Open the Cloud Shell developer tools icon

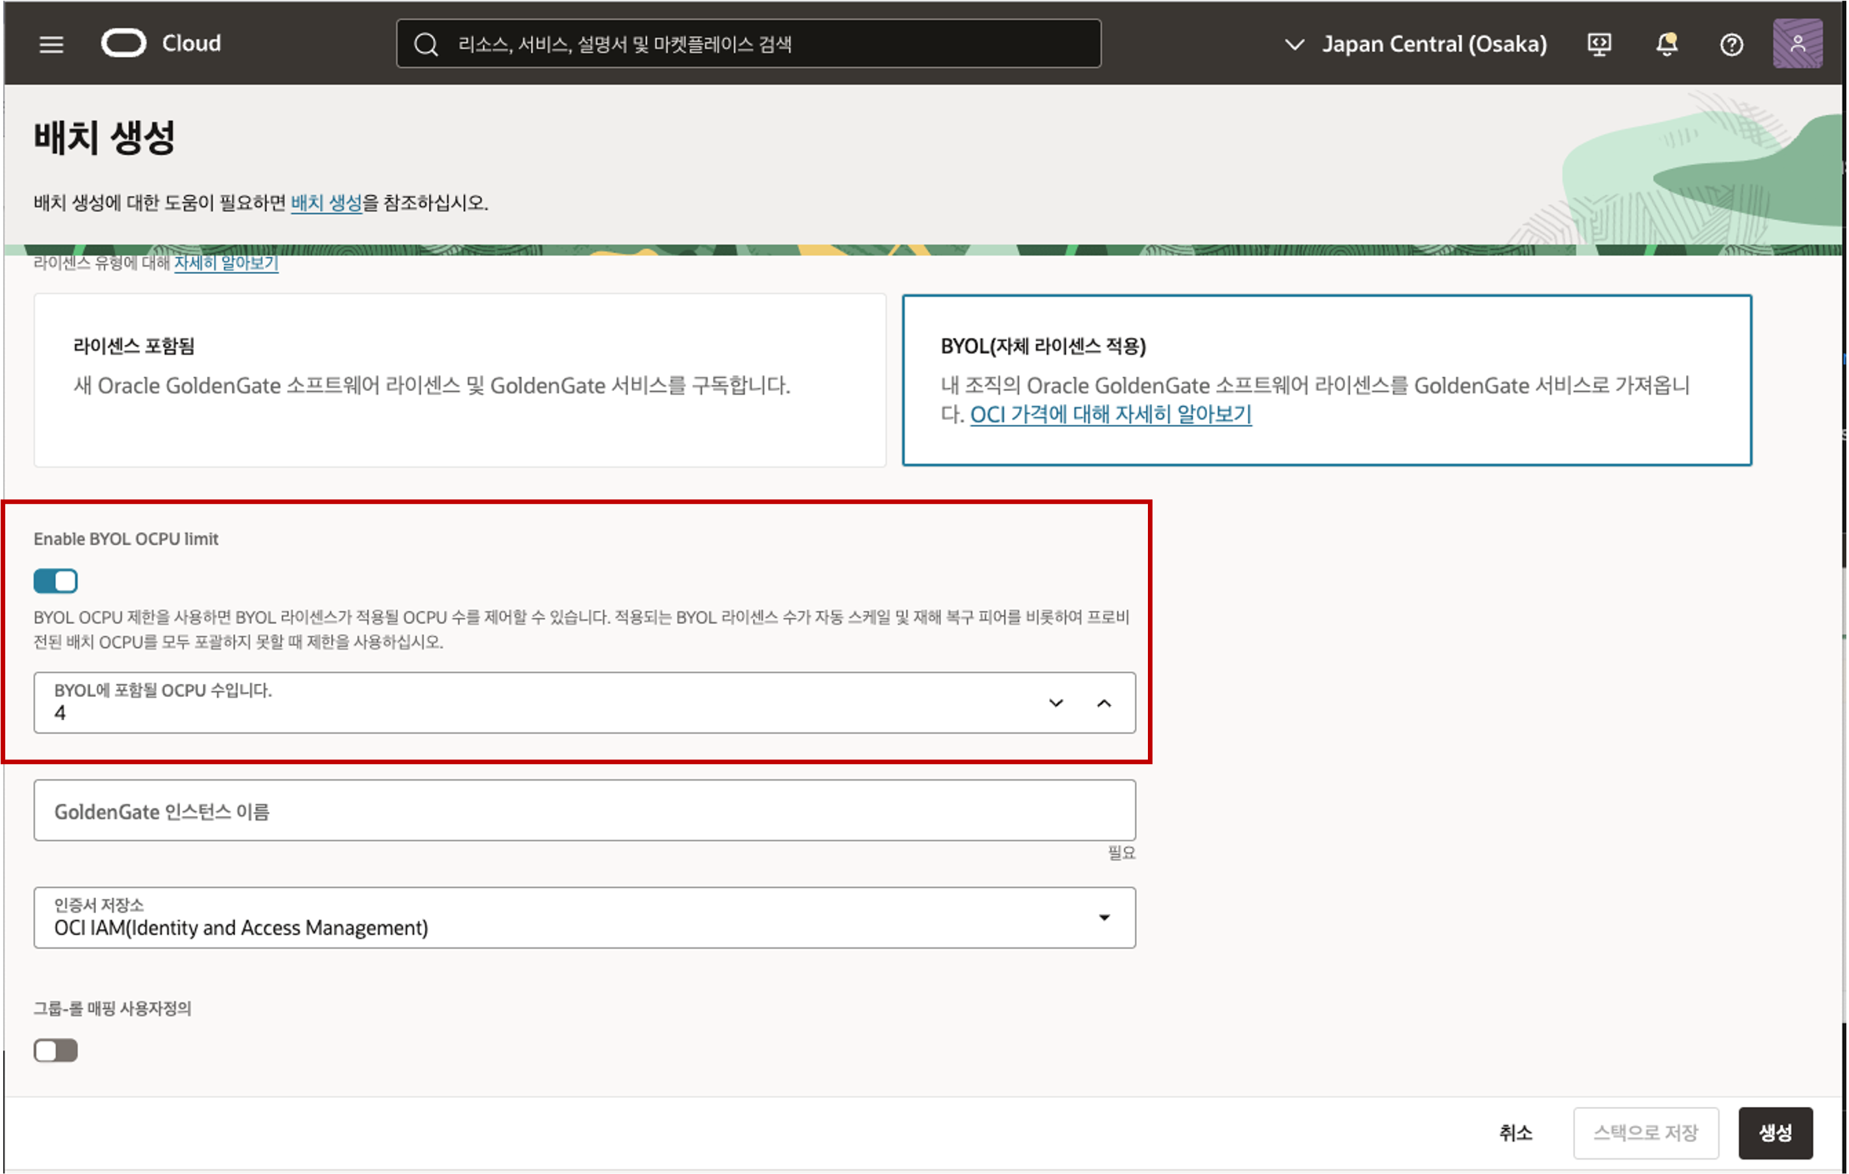[1599, 45]
